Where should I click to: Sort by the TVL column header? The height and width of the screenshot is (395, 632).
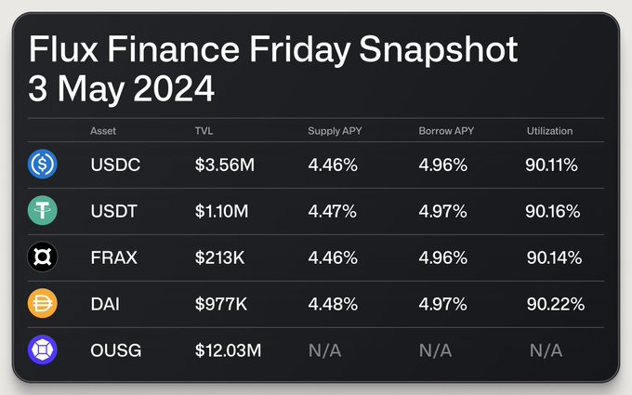(204, 132)
